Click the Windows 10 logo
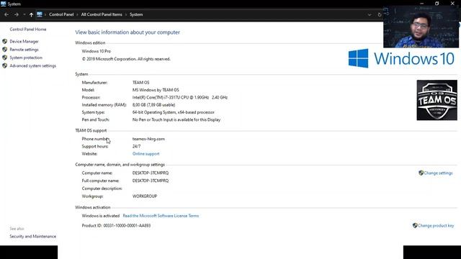The height and width of the screenshot is (259, 461). (x=401, y=58)
